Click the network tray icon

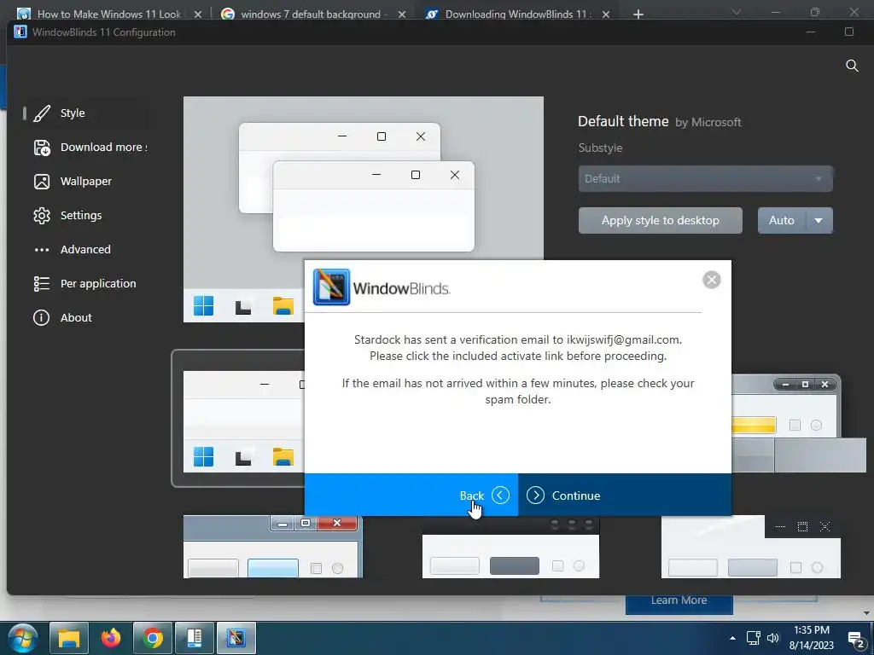(753, 638)
